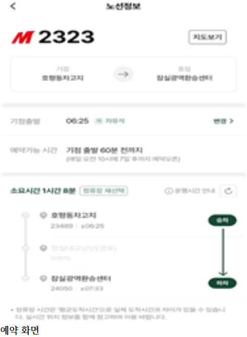Viewport: 247px width, 337px height.
Task: Refresh the stop times using the reload icon
Action: click(228, 191)
